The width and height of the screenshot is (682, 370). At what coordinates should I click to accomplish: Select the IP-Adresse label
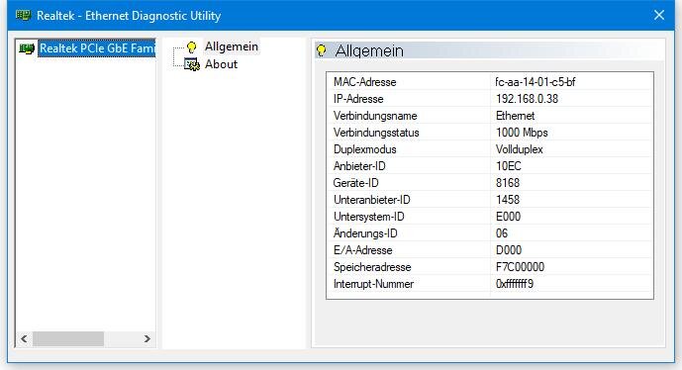click(x=358, y=99)
